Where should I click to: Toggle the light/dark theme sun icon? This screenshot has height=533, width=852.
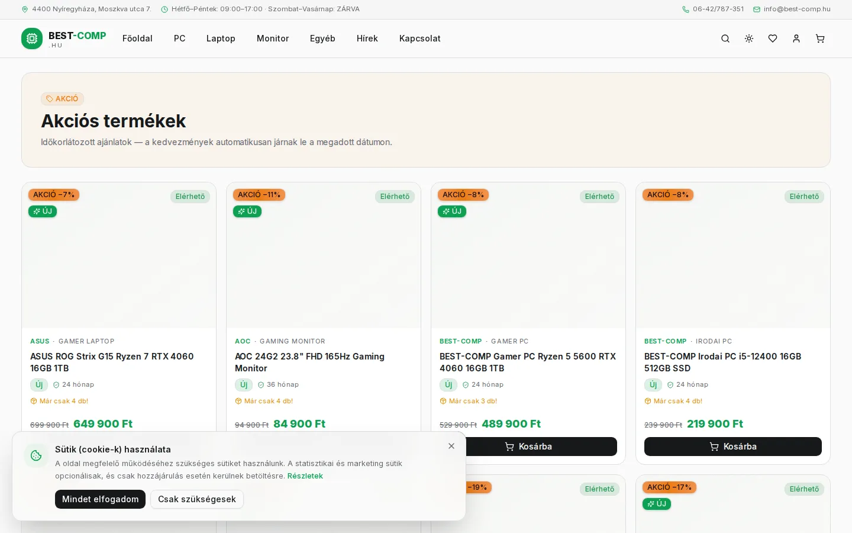749,38
